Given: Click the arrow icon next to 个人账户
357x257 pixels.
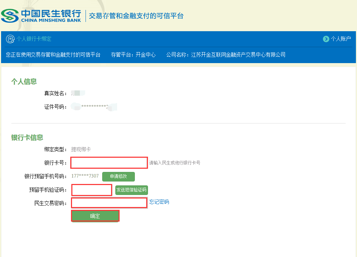Looking at the screenshot, I should coord(326,39).
